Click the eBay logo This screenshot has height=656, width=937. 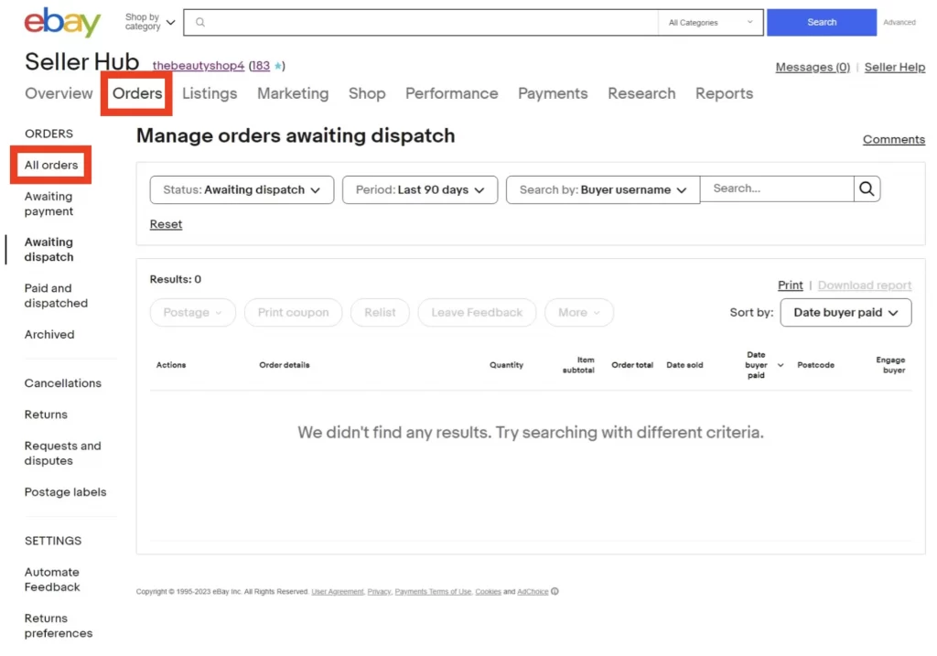click(x=63, y=22)
